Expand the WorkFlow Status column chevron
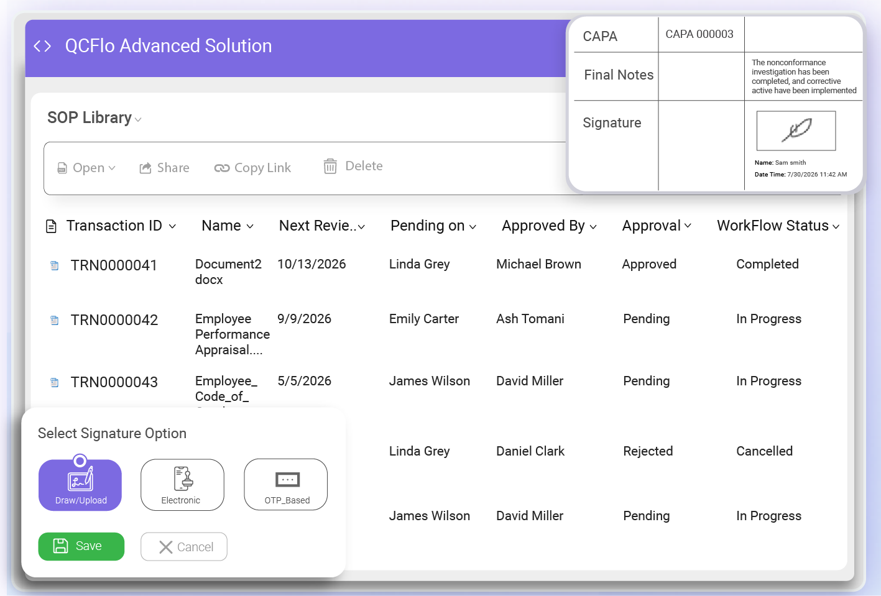The image size is (881, 596). coord(836,227)
